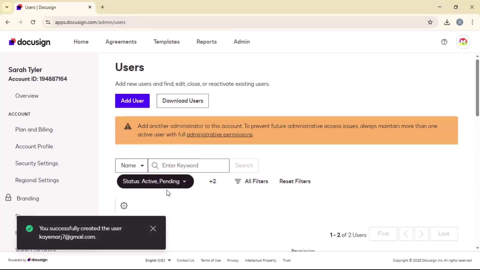
Task: Open a new browser tab
Action: [x=102, y=7]
